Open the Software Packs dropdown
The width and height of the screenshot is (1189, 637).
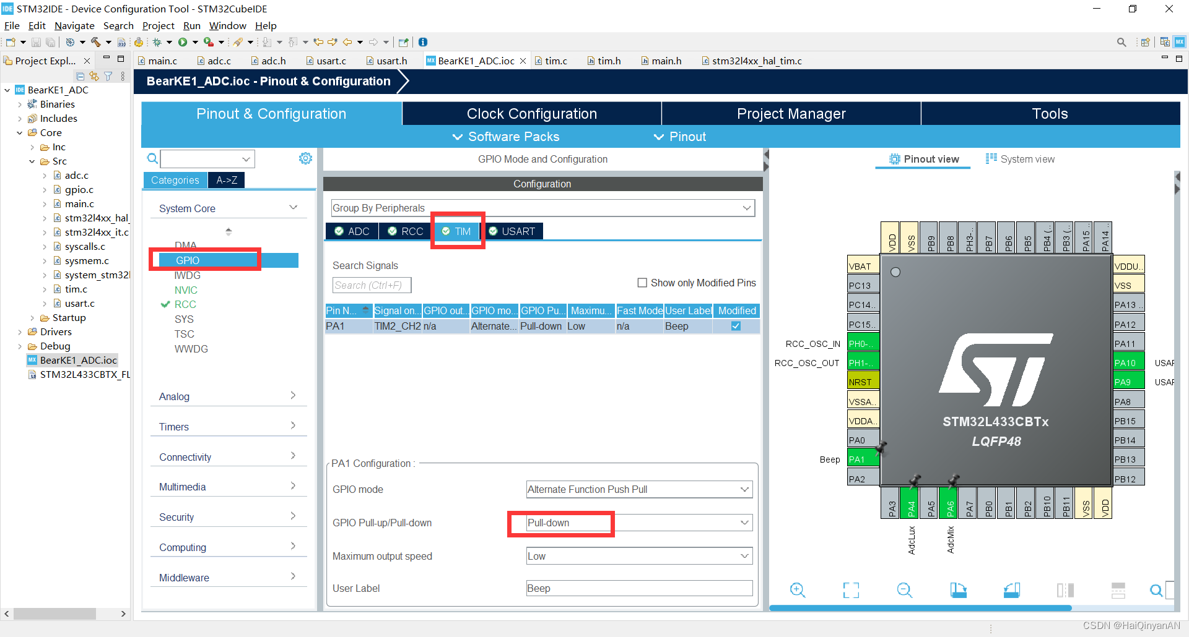506,137
